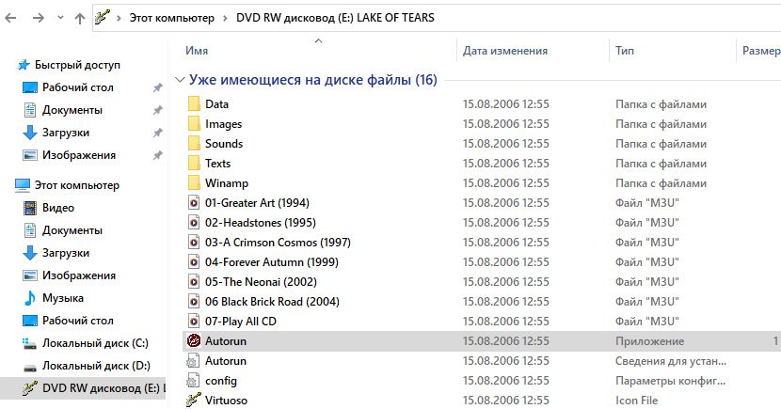Click pin icon next to pinned "Рабочий стол"

click(157, 87)
